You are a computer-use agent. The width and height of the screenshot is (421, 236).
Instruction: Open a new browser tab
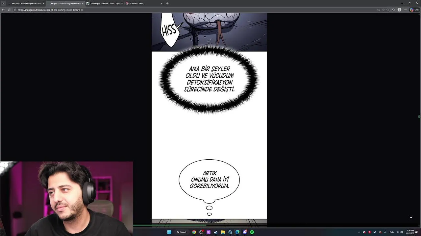[x=167, y=3]
